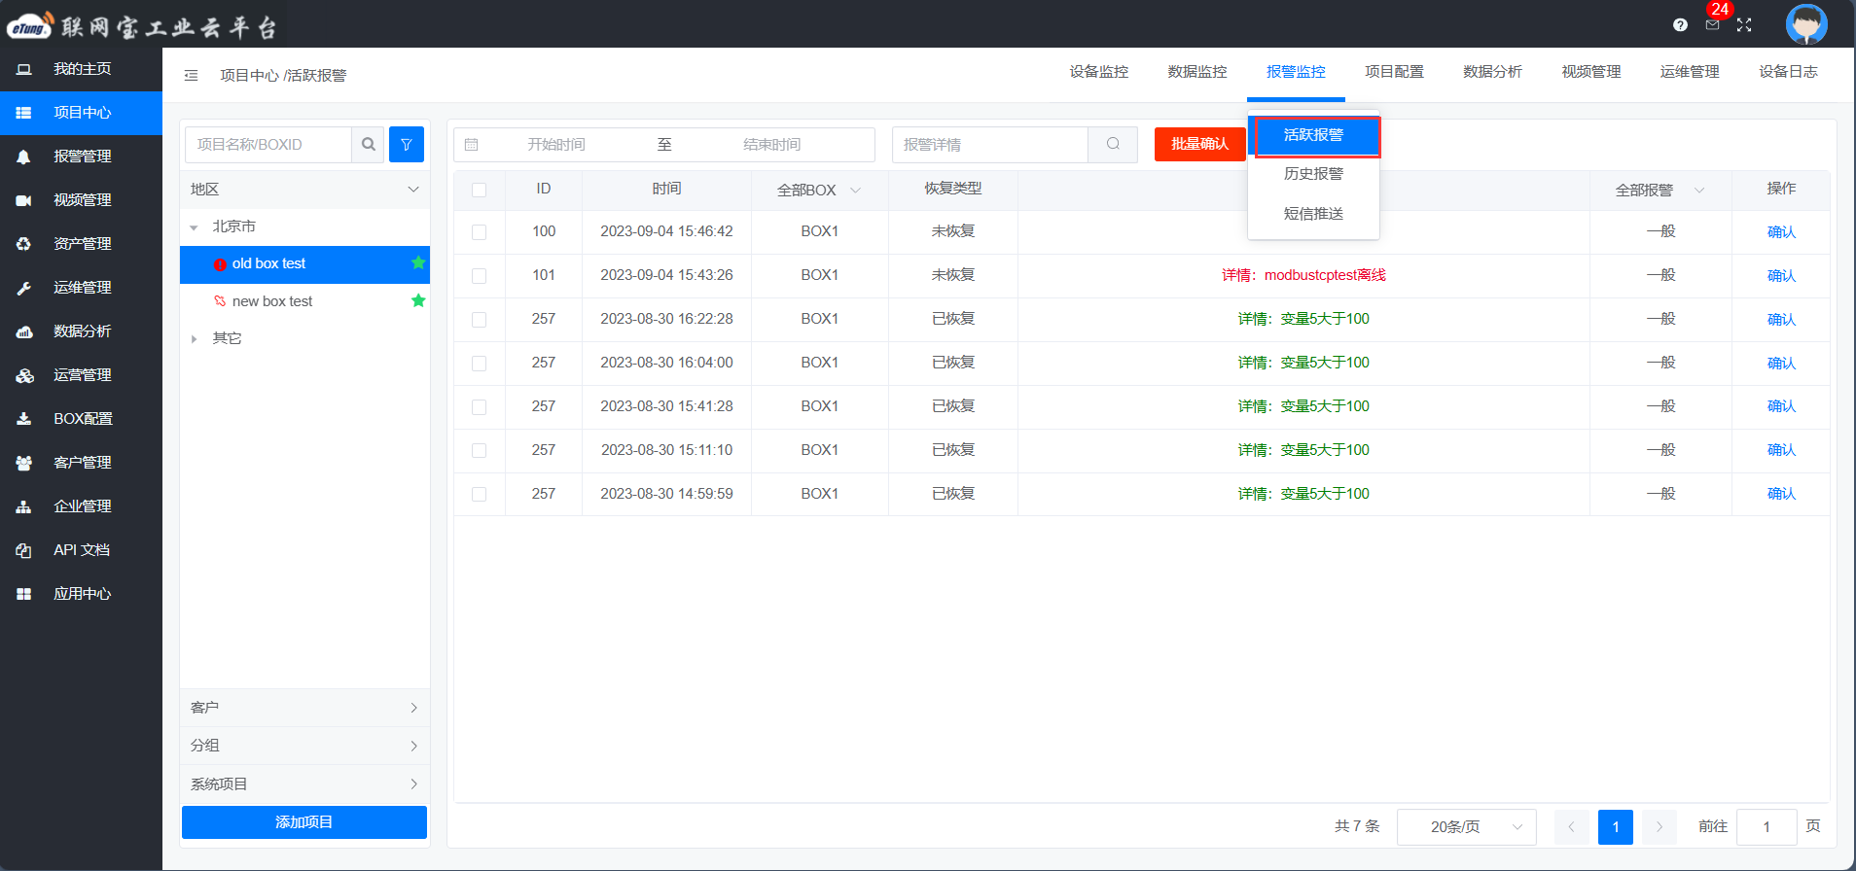Open 应用中心 in the sidebar
This screenshot has height=871, width=1856.
tap(81, 594)
